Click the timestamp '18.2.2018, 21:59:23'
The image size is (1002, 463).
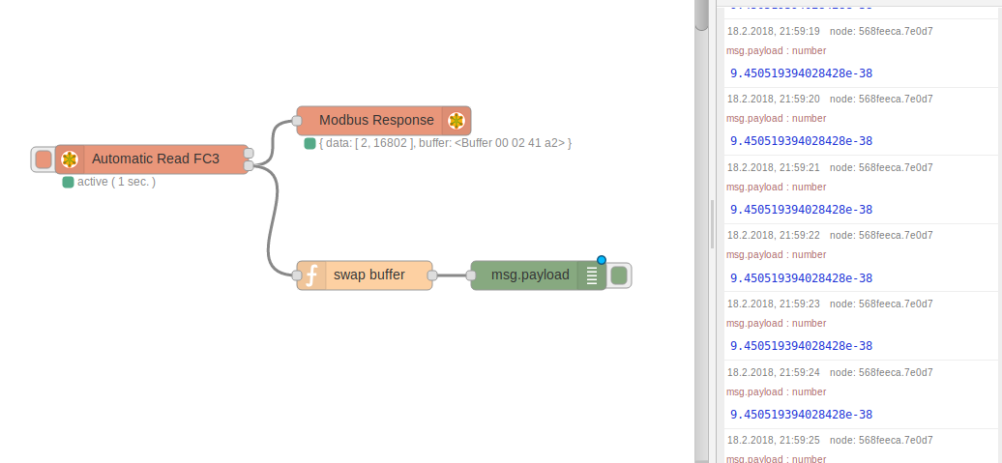point(773,304)
